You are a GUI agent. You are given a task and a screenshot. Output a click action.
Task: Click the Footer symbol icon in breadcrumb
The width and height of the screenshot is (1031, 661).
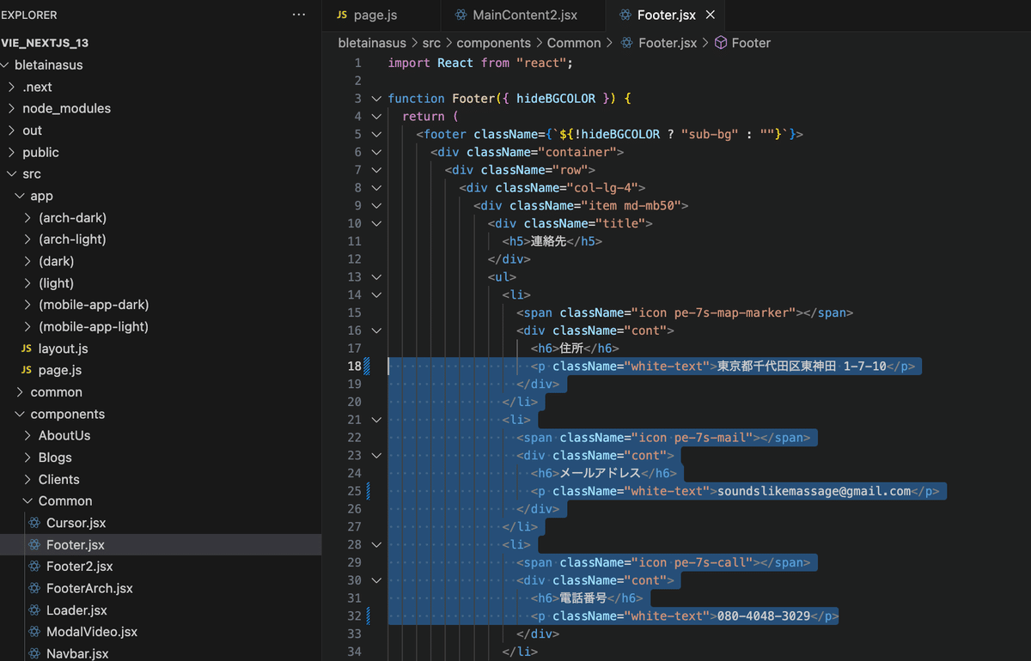tap(721, 42)
